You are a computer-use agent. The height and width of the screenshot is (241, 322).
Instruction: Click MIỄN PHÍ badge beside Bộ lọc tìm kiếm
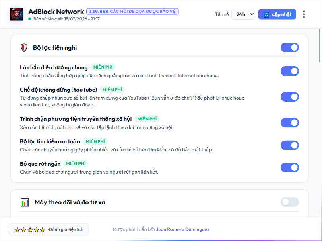[95, 141]
